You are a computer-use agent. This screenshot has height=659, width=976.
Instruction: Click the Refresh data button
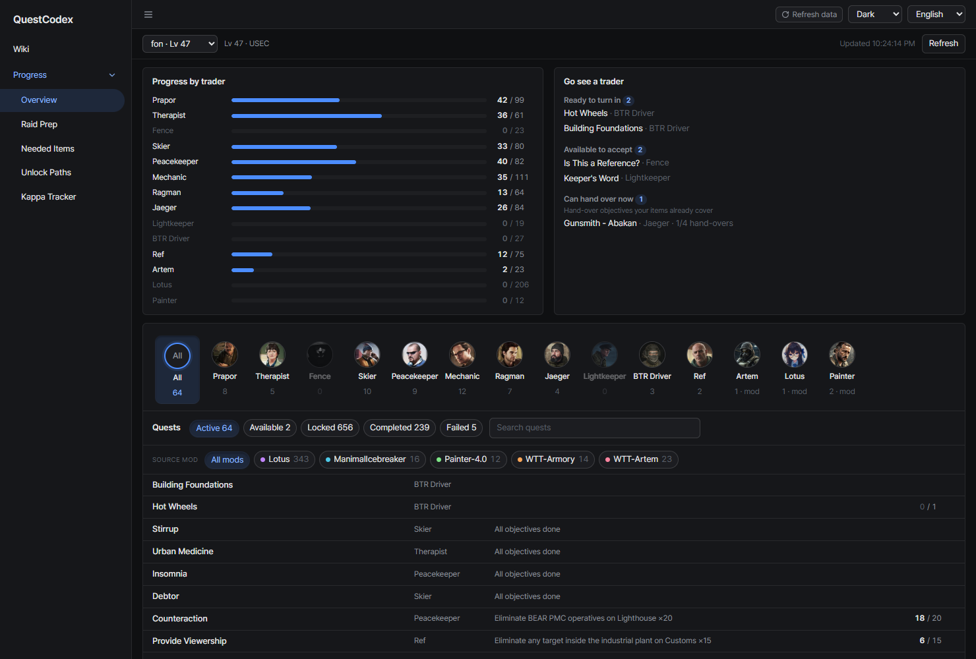coord(809,14)
